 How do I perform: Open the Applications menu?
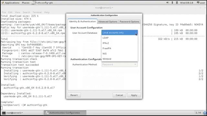[11, 3]
